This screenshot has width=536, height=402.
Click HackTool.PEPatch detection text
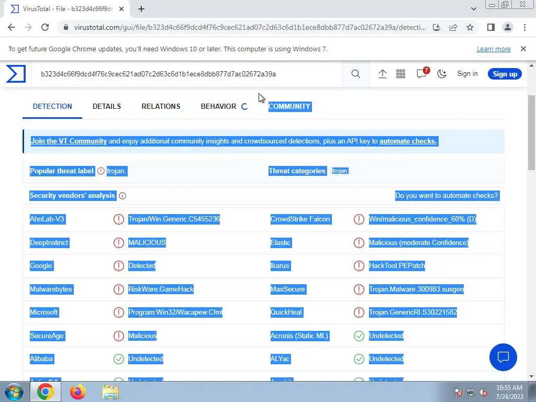point(397,265)
